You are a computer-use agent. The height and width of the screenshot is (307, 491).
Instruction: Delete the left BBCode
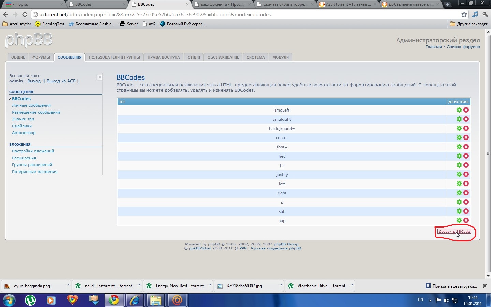(x=466, y=184)
